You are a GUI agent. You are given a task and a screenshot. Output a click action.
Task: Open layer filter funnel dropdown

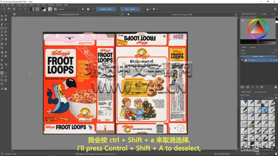tap(274, 53)
